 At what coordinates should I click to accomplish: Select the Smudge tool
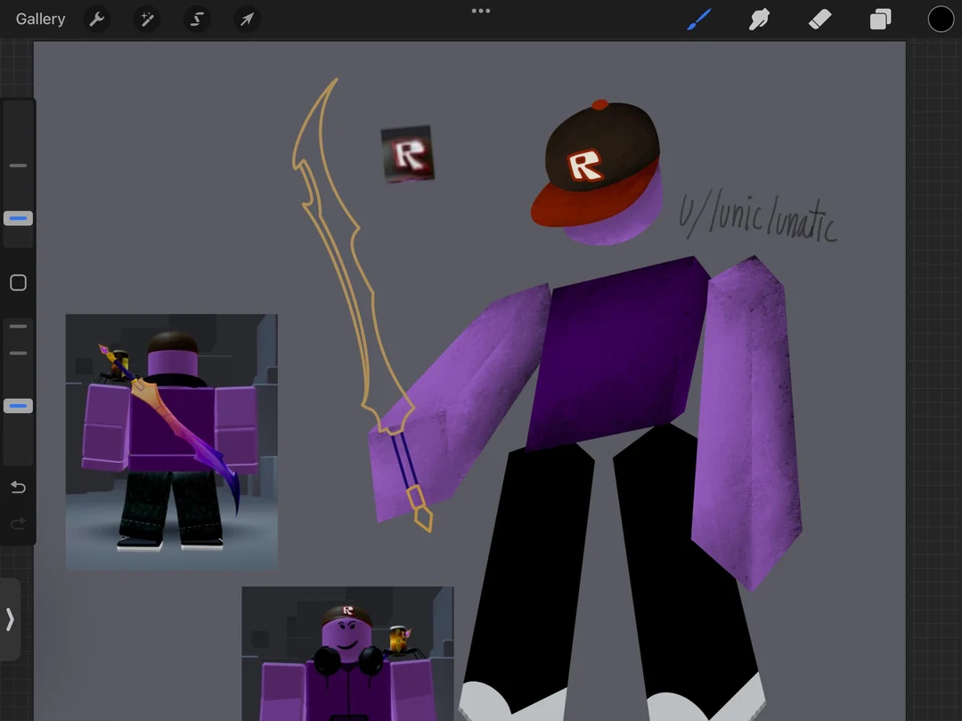tap(759, 19)
